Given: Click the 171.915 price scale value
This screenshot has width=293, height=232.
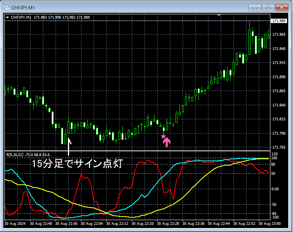Looking at the screenshot, I should [279, 63].
